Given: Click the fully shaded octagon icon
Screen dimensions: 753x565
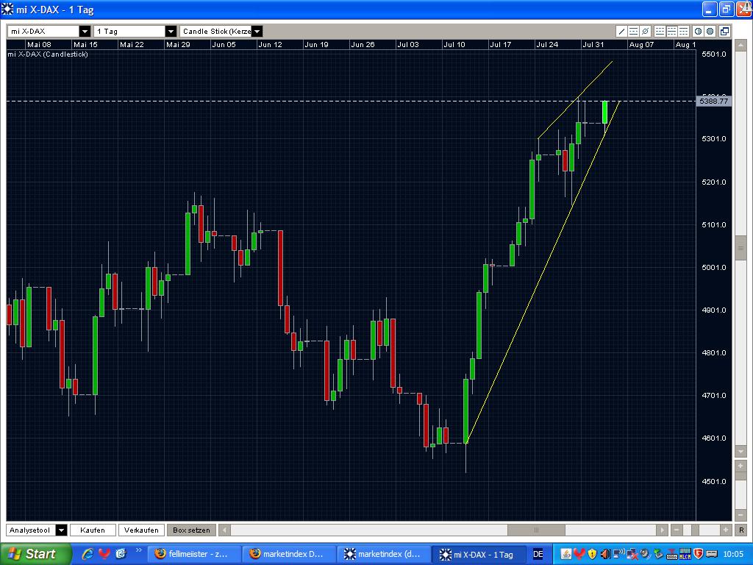Looking at the screenshot, I should point(710,31).
